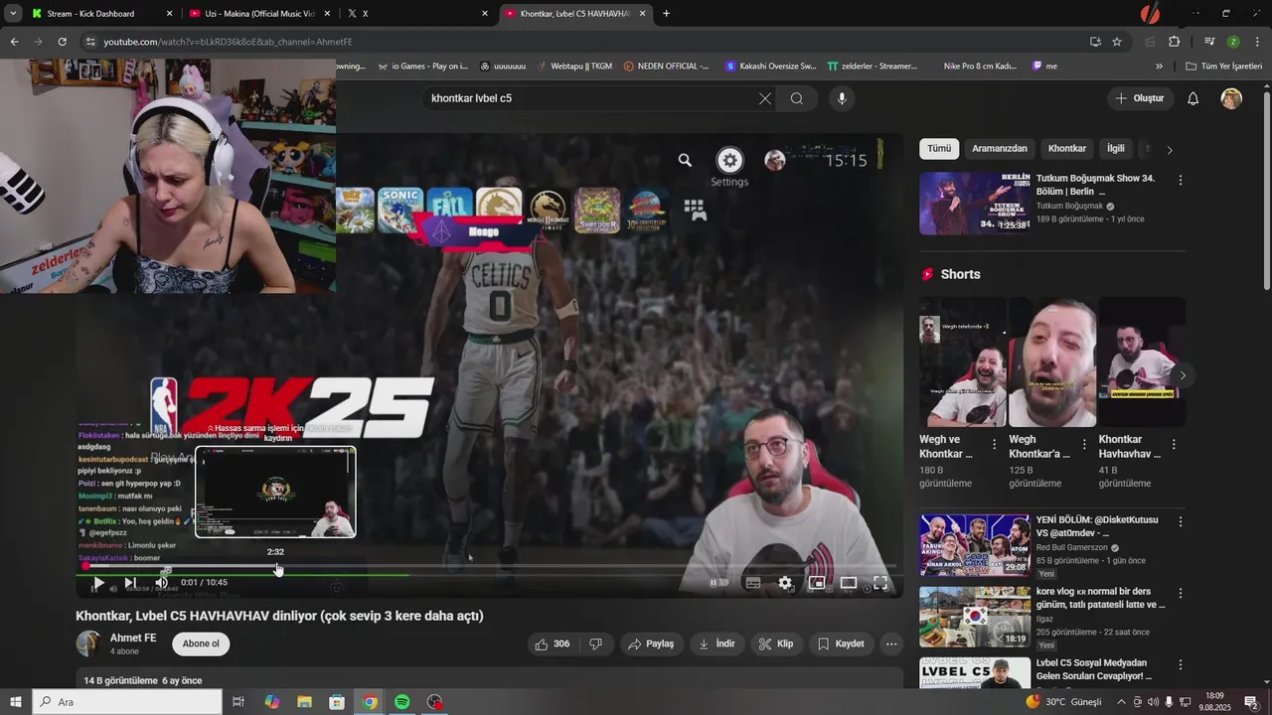Open Ahmet FE channel name link
Viewport: 1272px width, 715px height.
pyautogui.click(x=133, y=638)
